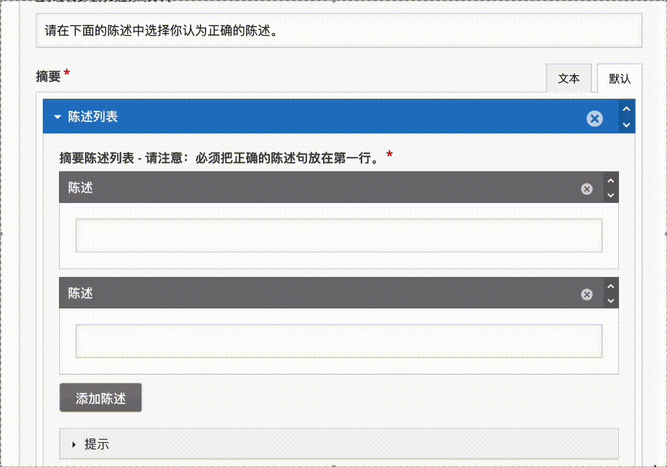Switch to the 文本 tab
This screenshot has height=467, width=667.
coord(569,78)
